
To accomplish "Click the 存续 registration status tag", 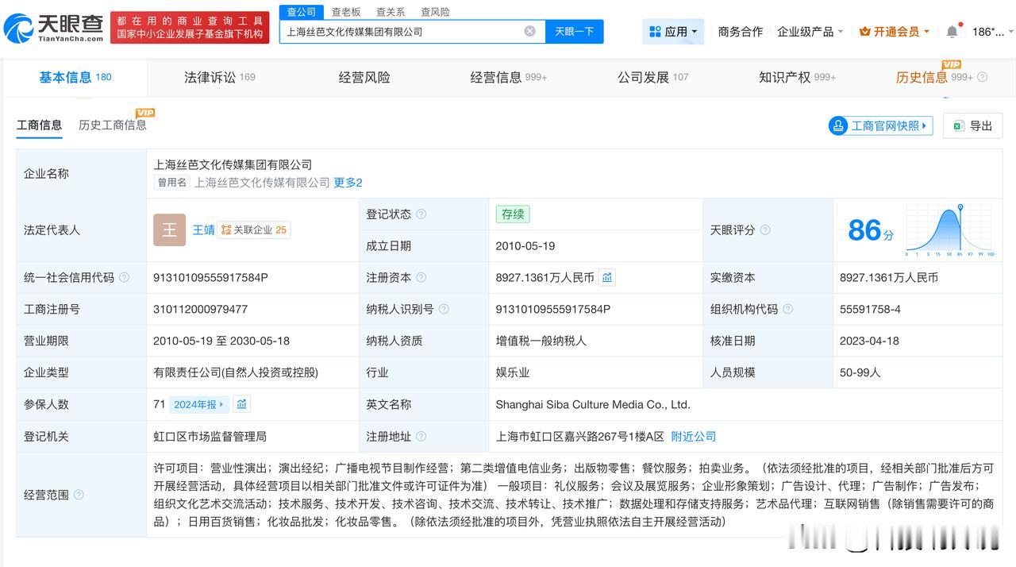I will click(513, 214).
